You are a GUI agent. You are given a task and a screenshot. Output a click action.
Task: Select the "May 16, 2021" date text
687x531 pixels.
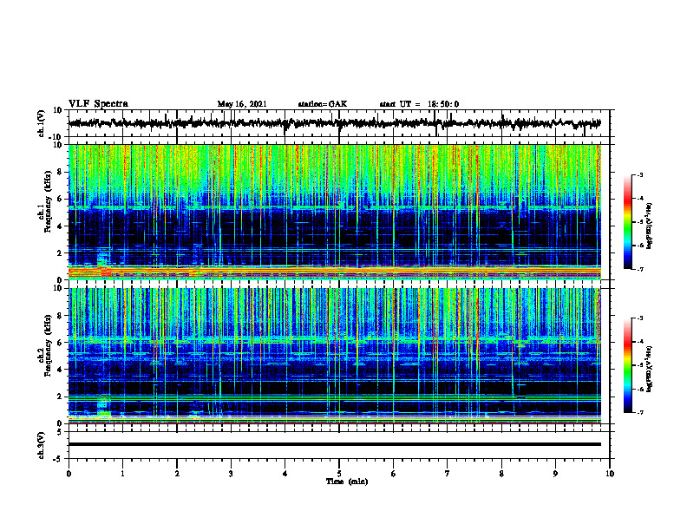(242, 104)
